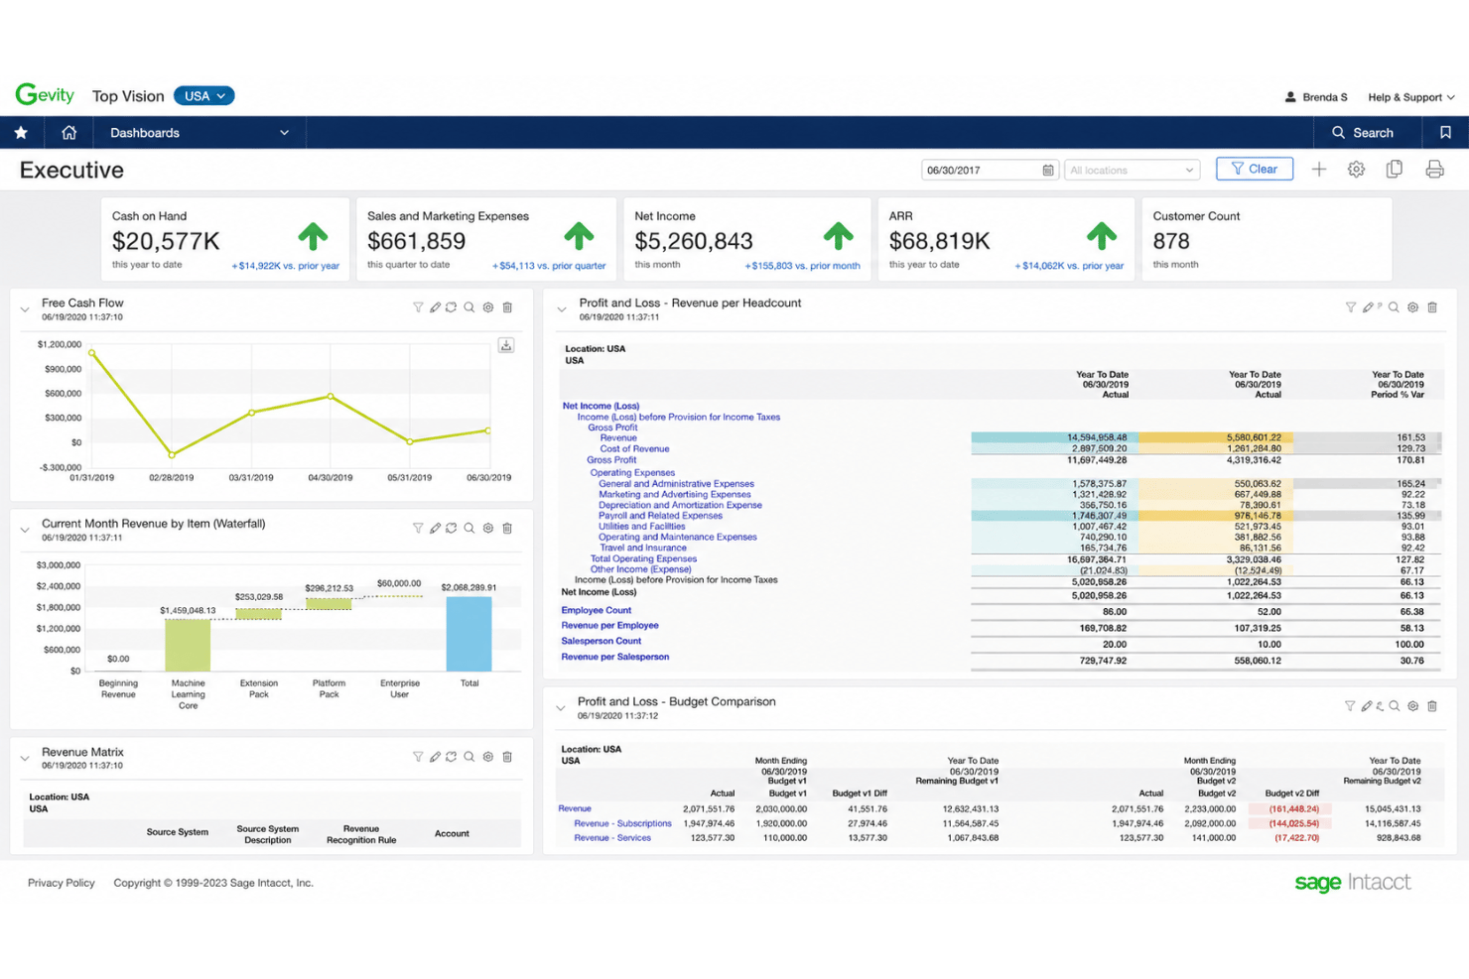Filter the Budget Comparison panel
Image resolution: width=1469 pixels, height=979 pixels.
(1350, 706)
